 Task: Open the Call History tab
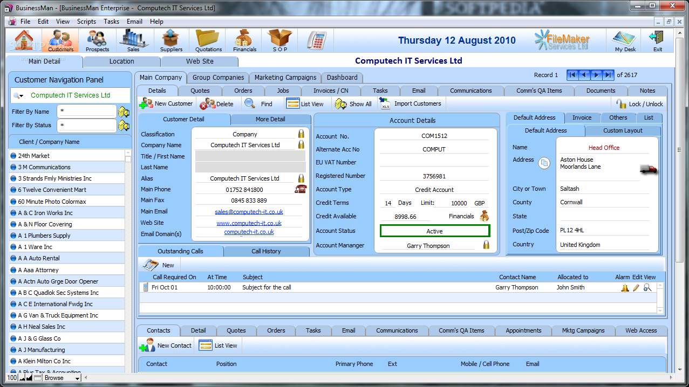(266, 251)
